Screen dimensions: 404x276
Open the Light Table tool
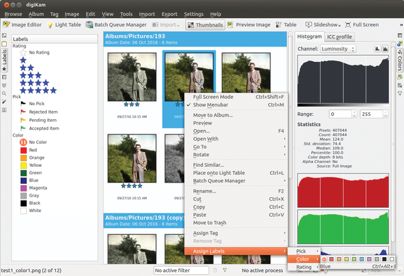(x=64, y=25)
